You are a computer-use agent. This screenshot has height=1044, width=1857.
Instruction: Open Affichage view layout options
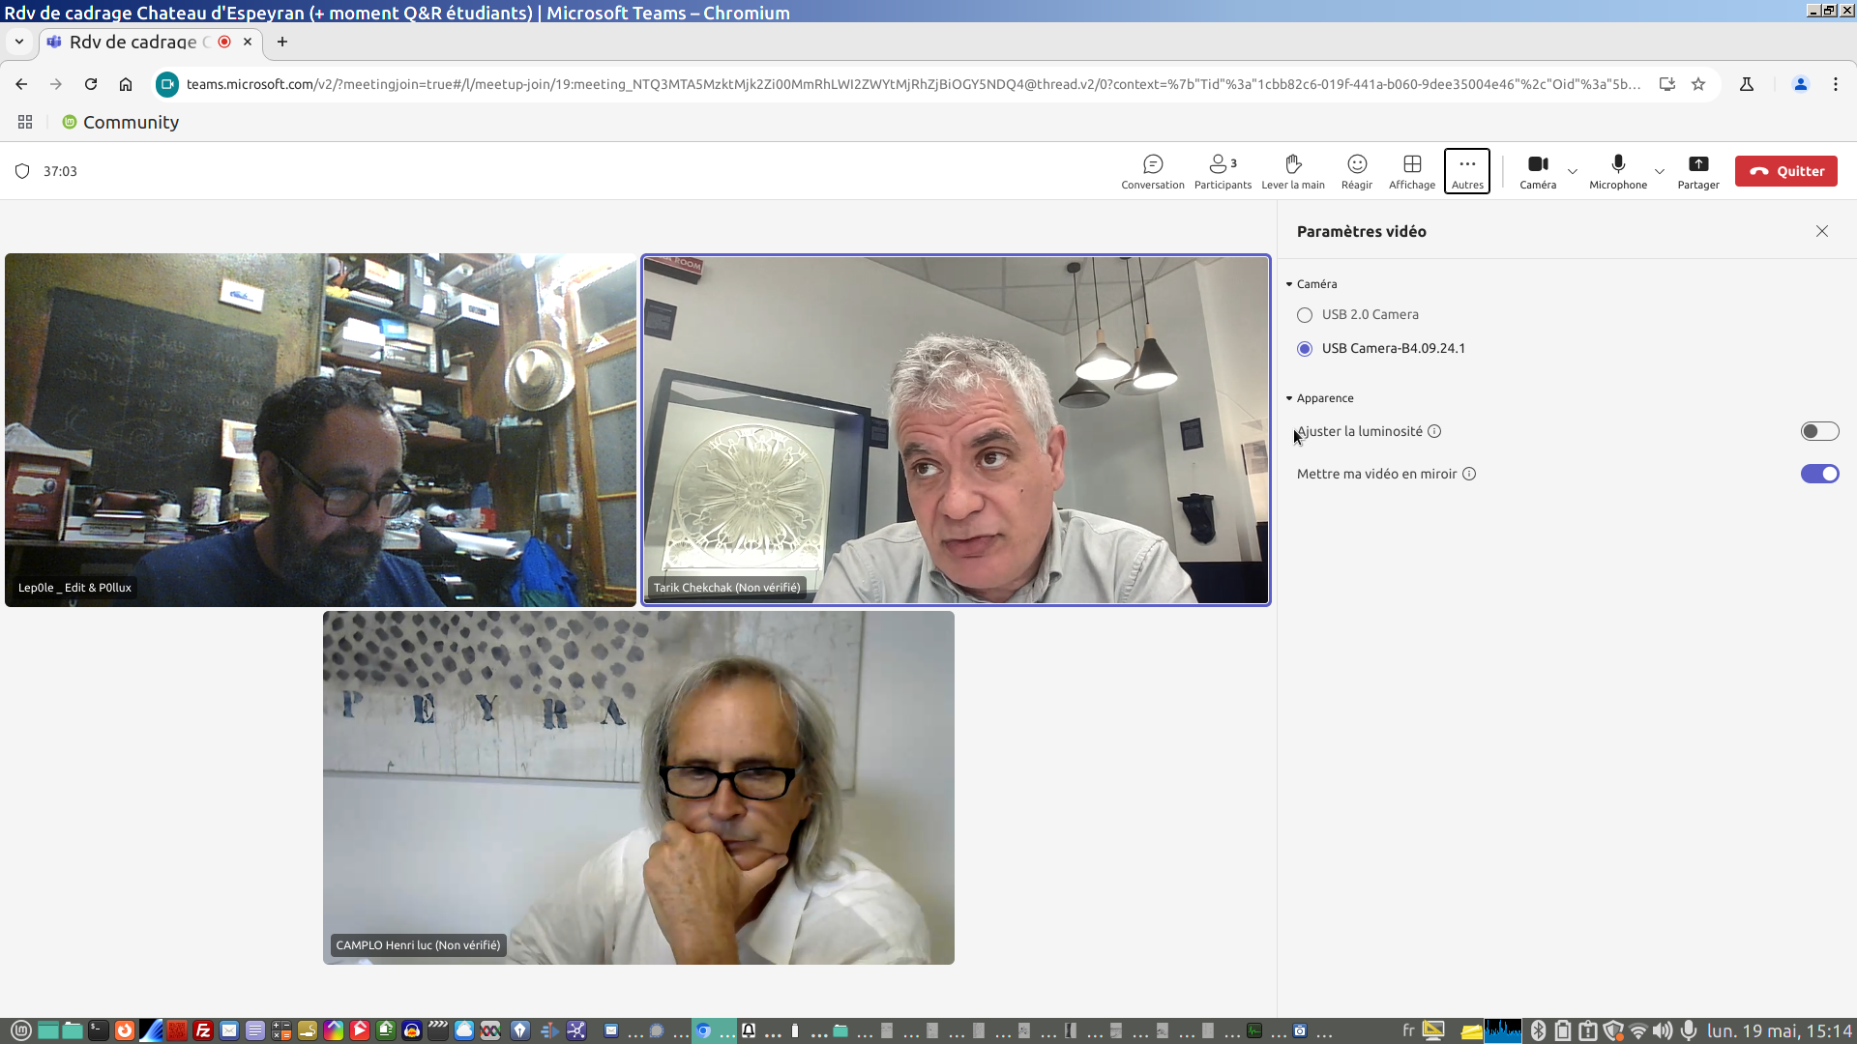click(x=1411, y=170)
